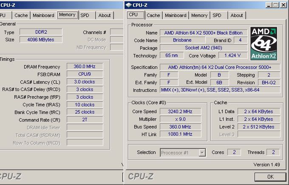This screenshot has width=289, height=185.
Task: Select the Memory tab in the left CPU-Z window
Action: 68,15
